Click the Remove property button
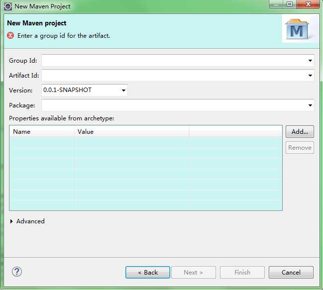This screenshot has width=323, height=290. (300, 148)
